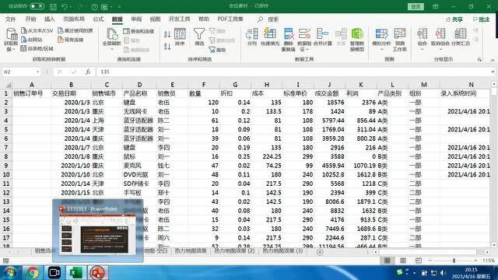Collapse the ribbon
The width and height of the screenshot is (498, 280).
pyautogui.click(x=493, y=60)
